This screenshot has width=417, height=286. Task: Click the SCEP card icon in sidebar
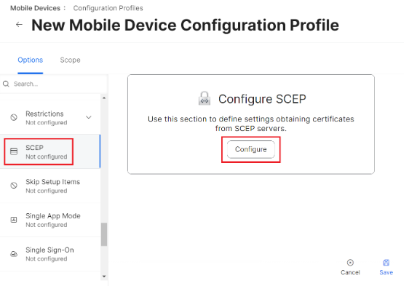(14, 151)
